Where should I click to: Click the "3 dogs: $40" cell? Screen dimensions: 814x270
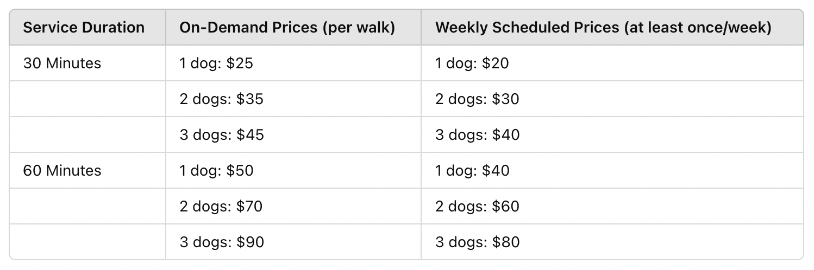(x=477, y=135)
